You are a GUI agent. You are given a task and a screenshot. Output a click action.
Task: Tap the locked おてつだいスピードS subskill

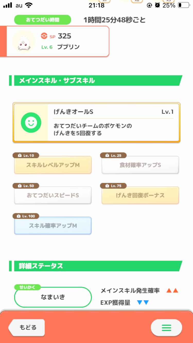pos(53,195)
